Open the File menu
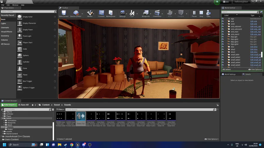 (x=3, y=5)
